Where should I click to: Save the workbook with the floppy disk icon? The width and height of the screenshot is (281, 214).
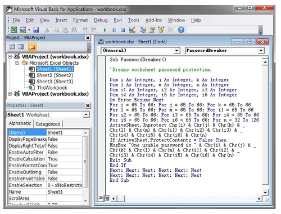pyautogui.click(x=36, y=30)
